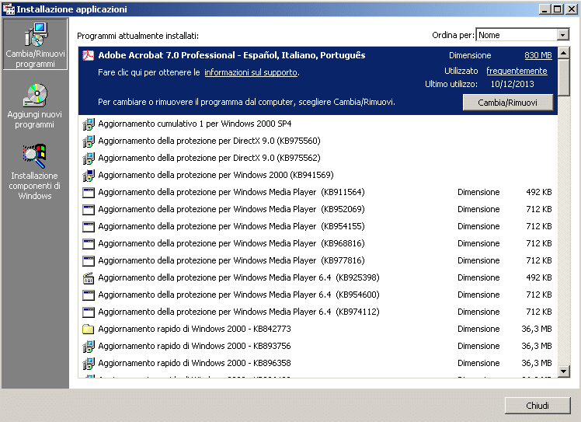Click installer icon of hotfix KB893756
Image resolution: width=581 pixels, height=422 pixels.
click(89, 346)
